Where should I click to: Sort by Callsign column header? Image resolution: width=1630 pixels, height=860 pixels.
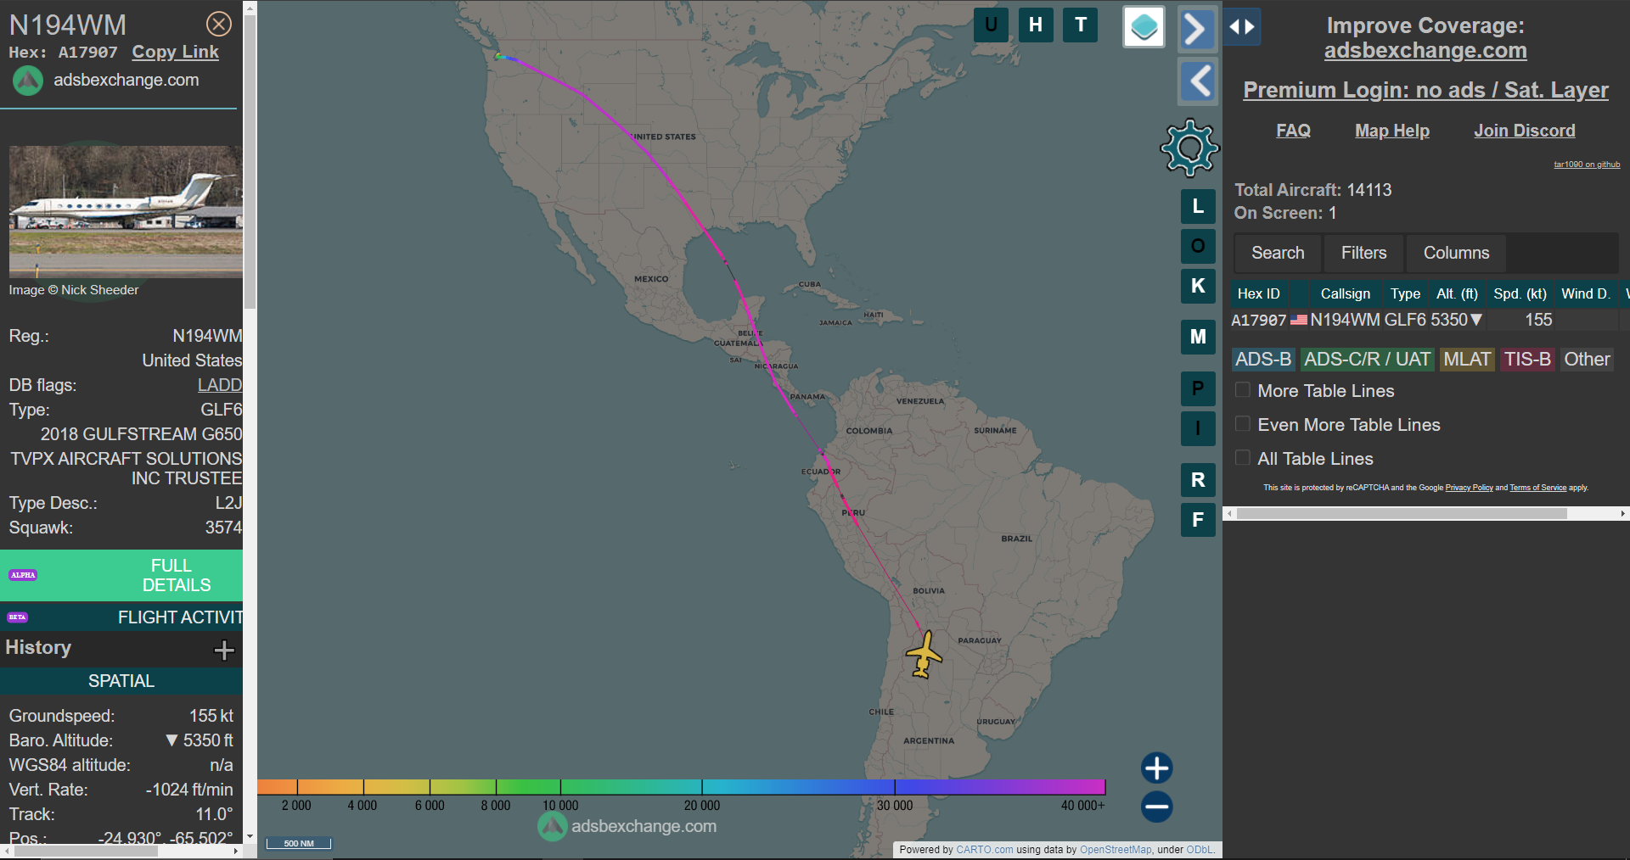tap(1345, 293)
